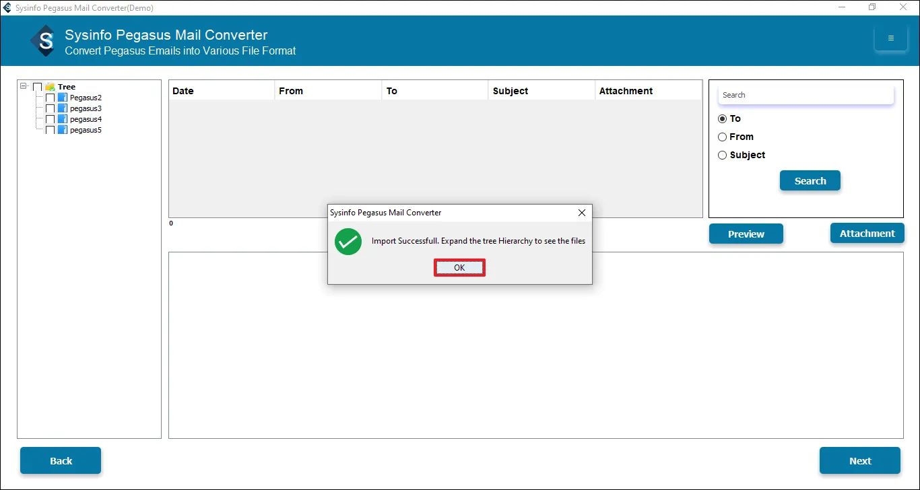920x490 pixels.
Task: Click the pegasus4 mail file icon
Action: 63,119
